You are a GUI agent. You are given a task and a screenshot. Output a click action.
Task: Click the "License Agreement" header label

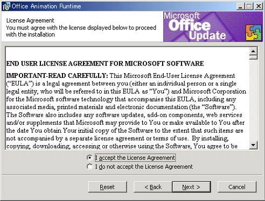tap(30, 20)
